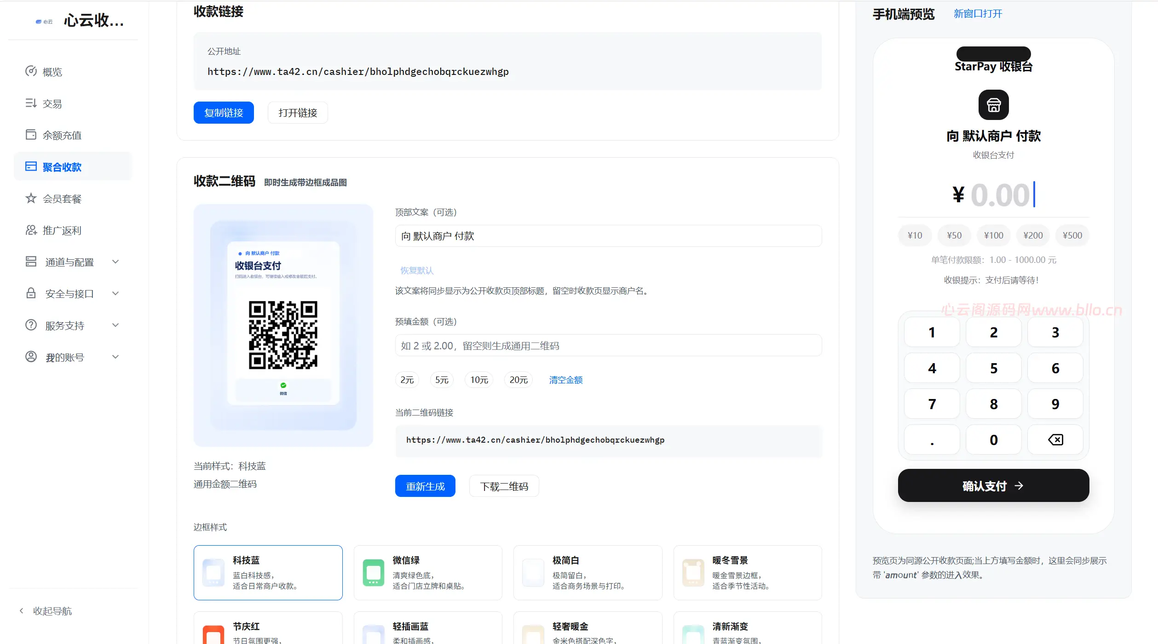Click the 概览 overview gauge icon
Screen dimensions: 1158x644
31,71
